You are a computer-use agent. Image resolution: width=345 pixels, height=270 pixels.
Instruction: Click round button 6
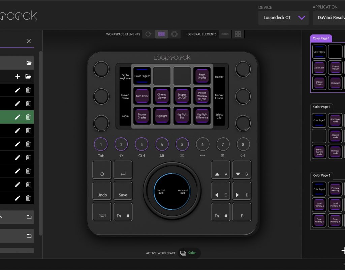pyautogui.click(x=202, y=144)
